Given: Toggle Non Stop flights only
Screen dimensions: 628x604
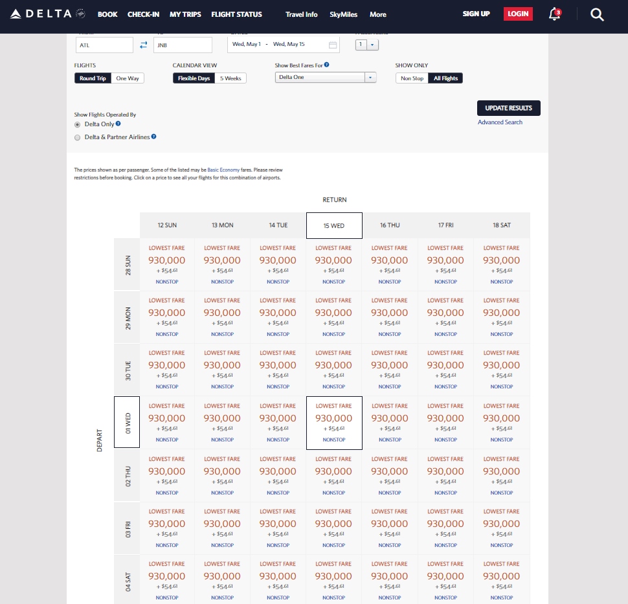Looking at the screenshot, I should pyautogui.click(x=412, y=78).
